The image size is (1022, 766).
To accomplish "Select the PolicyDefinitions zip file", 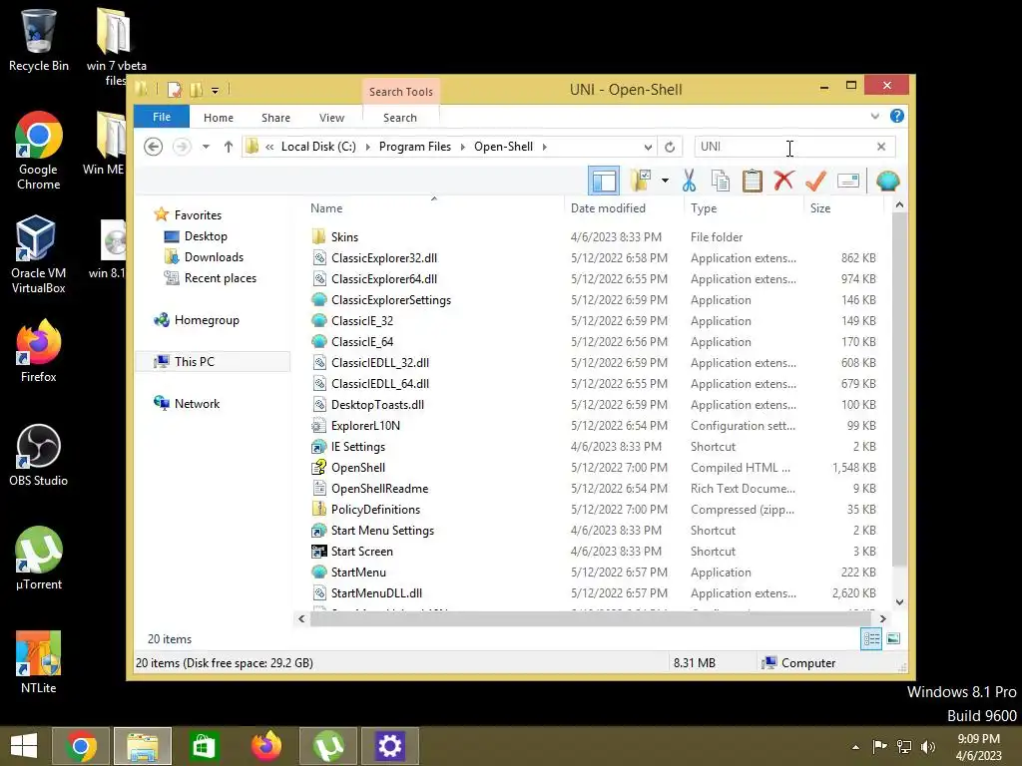I will [x=375, y=510].
